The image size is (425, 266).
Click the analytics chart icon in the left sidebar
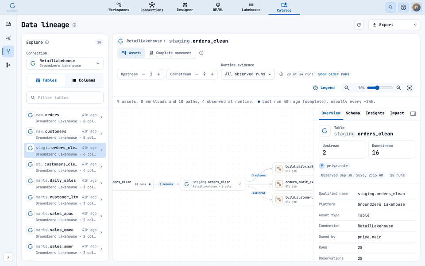pos(8,38)
